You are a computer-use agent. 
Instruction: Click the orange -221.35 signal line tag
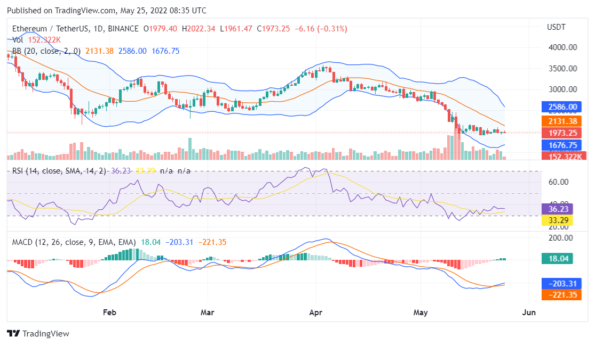[x=560, y=294]
